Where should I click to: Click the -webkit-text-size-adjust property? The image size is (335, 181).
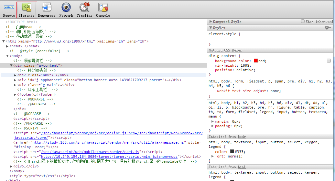(x=248, y=91)
